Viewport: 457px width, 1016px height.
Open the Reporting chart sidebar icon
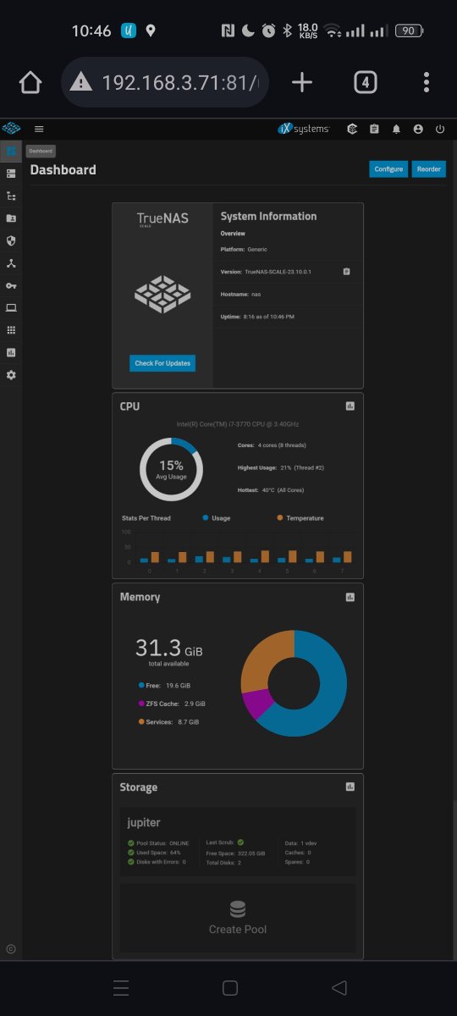(x=11, y=352)
